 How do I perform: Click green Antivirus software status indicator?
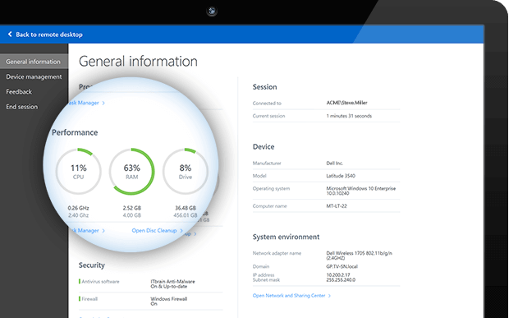click(x=80, y=281)
